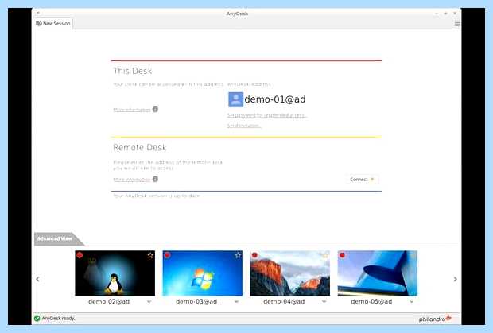Maximize the AnyDesk window
The image size is (493, 333).
[x=445, y=14]
